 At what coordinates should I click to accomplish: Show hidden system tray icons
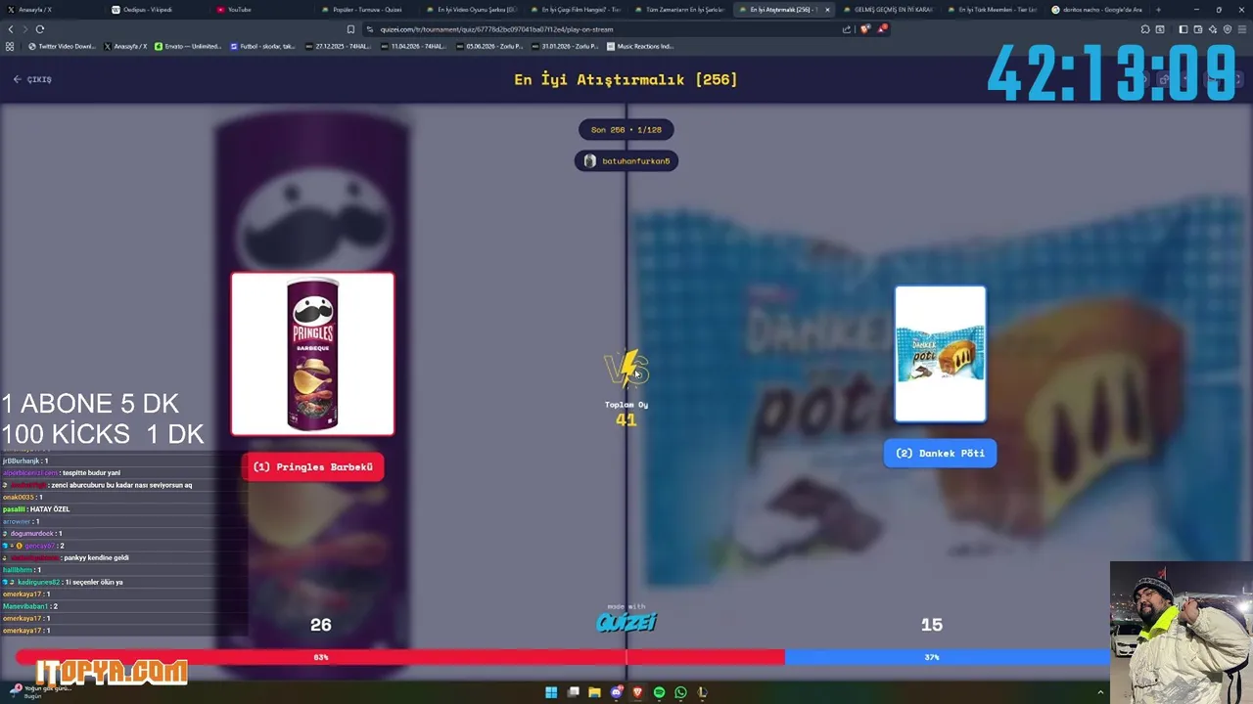click(1100, 692)
